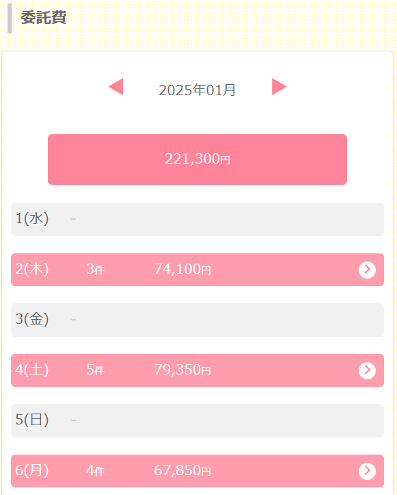The height and width of the screenshot is (495, 397).
Task: Select the 2025年01月 month label
Action: [197, 90]
